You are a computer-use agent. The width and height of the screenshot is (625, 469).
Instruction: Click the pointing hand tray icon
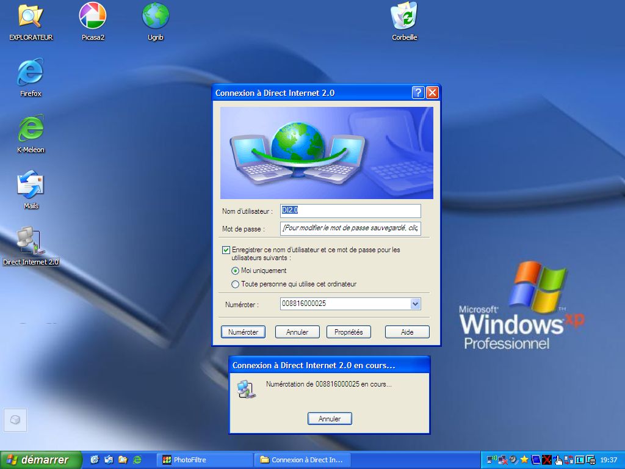click(558, 460)
